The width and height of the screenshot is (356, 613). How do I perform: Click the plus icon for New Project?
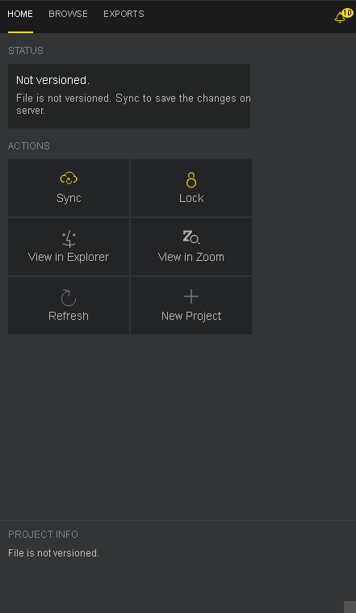tap(191, 296)
